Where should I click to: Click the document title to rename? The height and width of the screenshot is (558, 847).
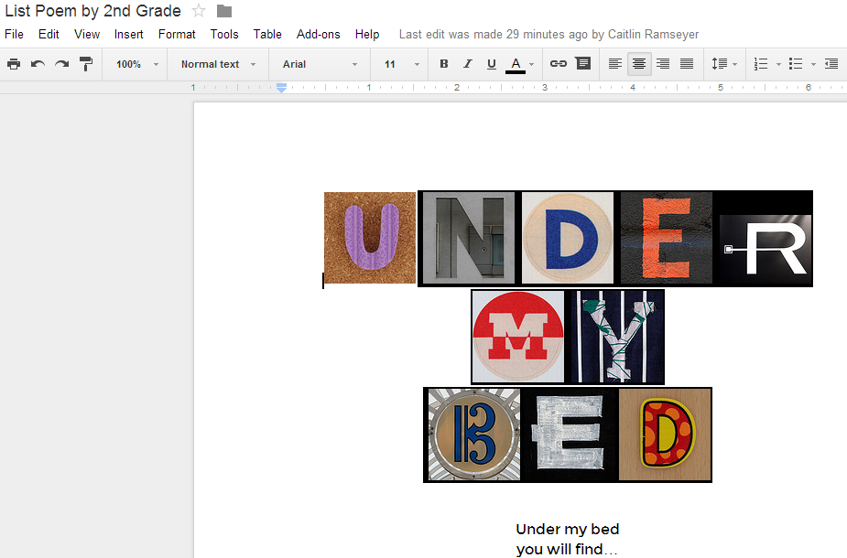[x=92, y=11]
